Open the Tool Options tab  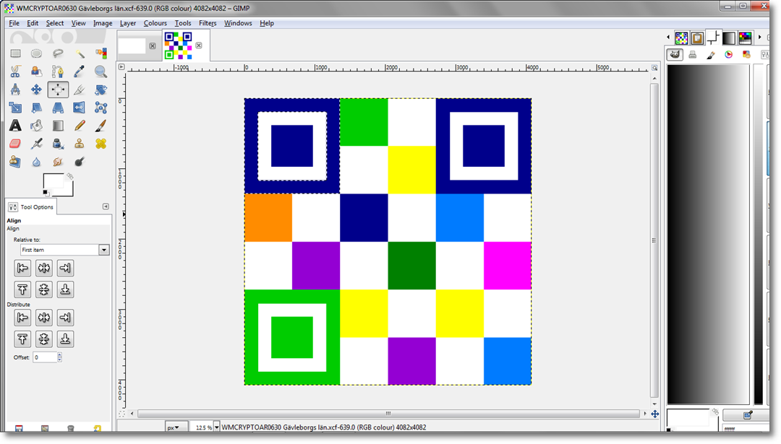pyautogui.click(x=31, y=206)
